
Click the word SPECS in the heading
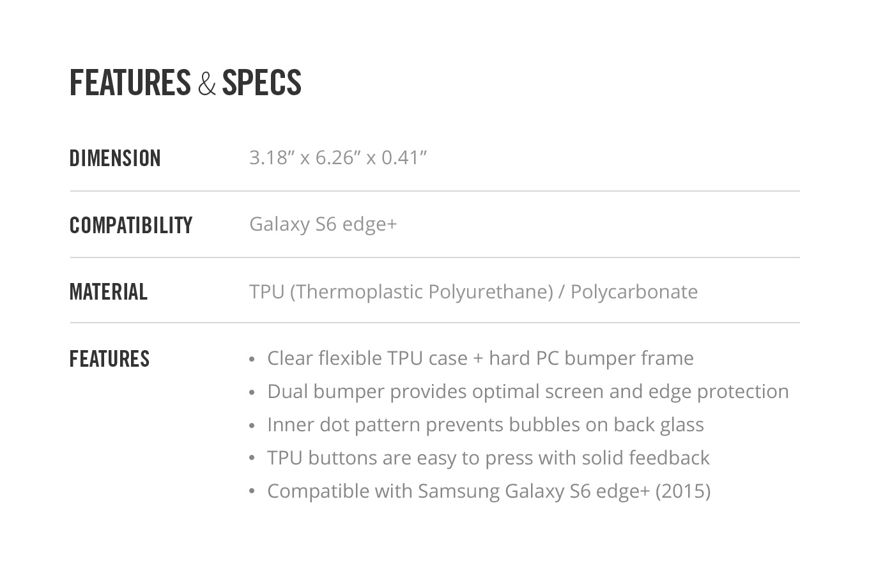click(x=261, y=83)
